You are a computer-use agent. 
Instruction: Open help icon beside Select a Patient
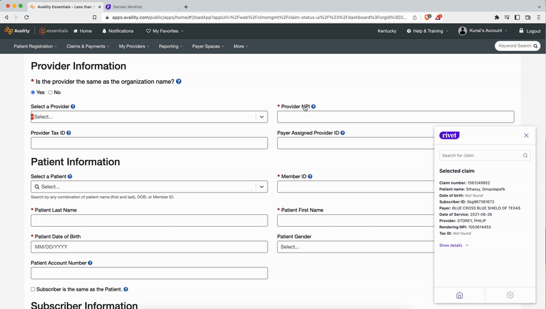(70, 176)
